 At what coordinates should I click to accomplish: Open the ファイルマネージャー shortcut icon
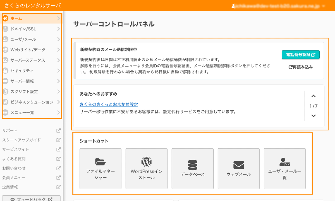(100, 162)
